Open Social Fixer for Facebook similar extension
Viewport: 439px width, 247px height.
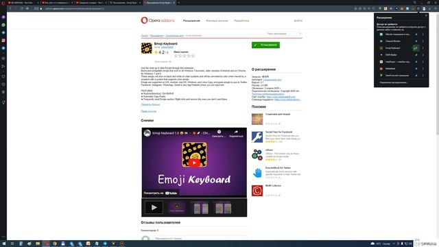point(279,132)
